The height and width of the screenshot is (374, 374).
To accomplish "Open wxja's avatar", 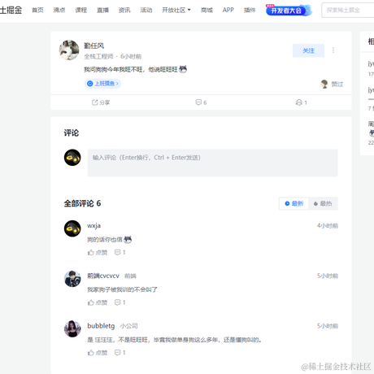I will (72, 228).
